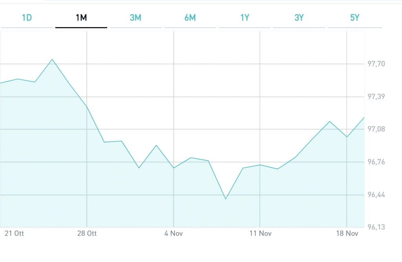
Task: Click the 96,44 price axis label
Action: pyautogui.click(x=376, y=195)
